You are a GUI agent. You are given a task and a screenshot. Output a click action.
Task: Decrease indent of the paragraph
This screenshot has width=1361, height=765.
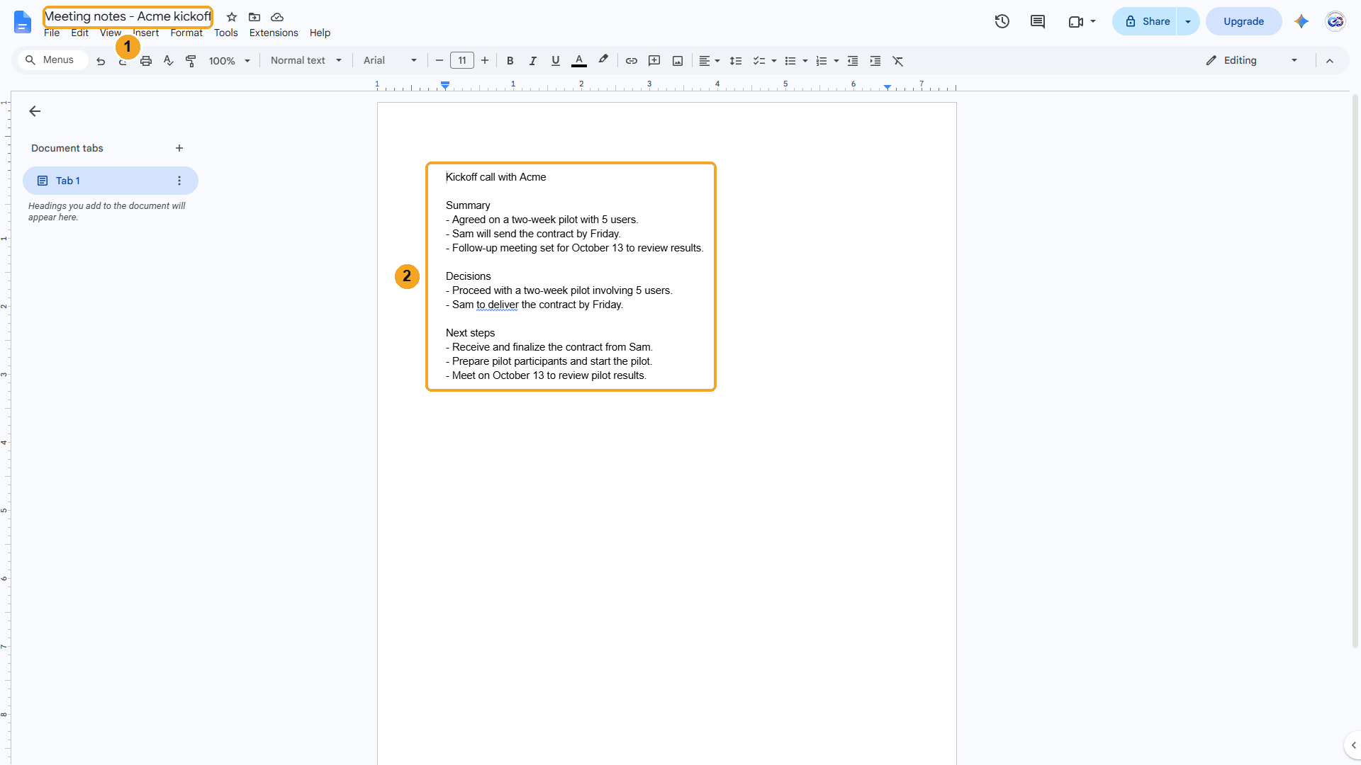[853, 61]
